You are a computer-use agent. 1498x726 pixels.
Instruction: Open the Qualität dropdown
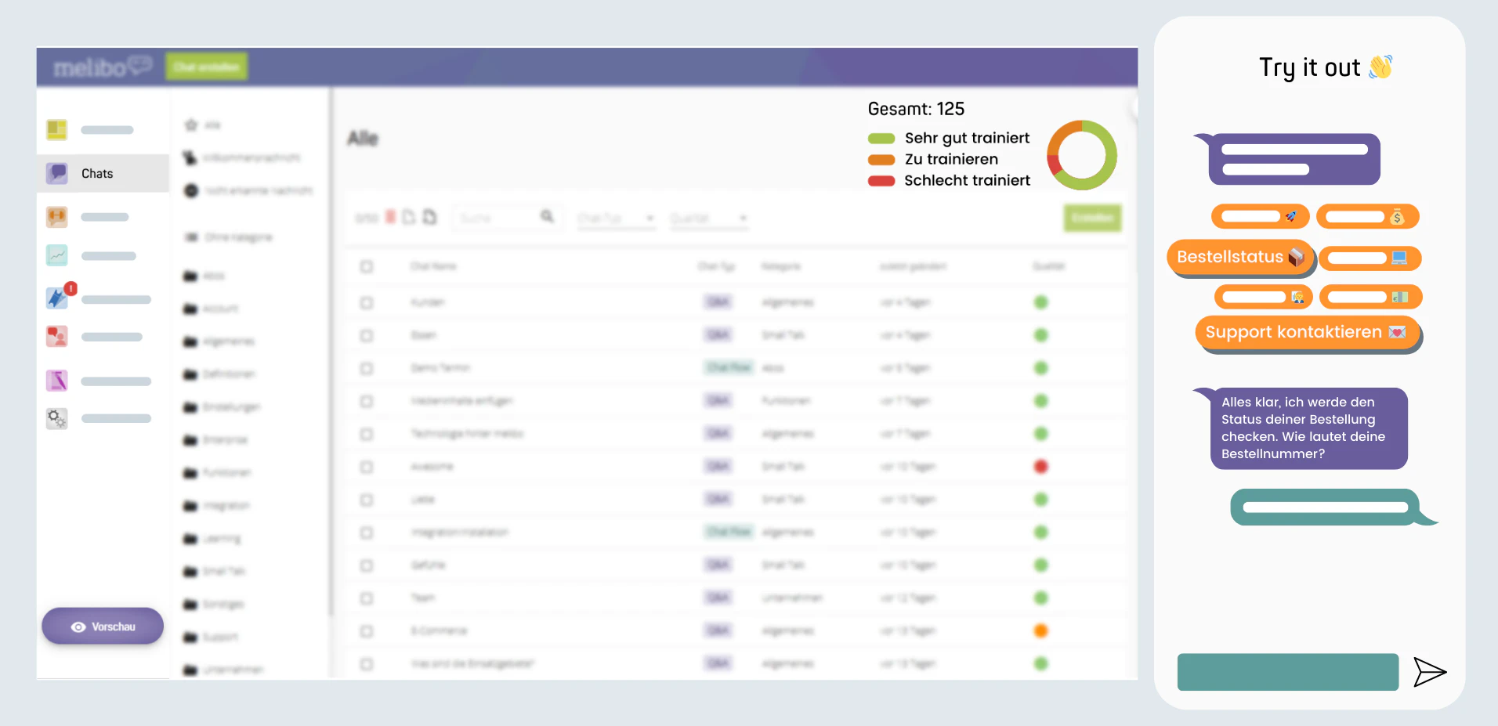[x=707, y=218]
